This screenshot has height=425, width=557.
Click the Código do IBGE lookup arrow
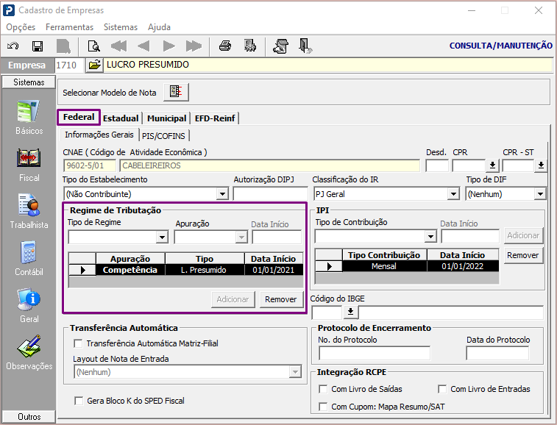351,312
